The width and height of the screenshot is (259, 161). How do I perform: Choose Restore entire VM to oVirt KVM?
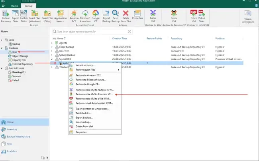tap(95, 99)
